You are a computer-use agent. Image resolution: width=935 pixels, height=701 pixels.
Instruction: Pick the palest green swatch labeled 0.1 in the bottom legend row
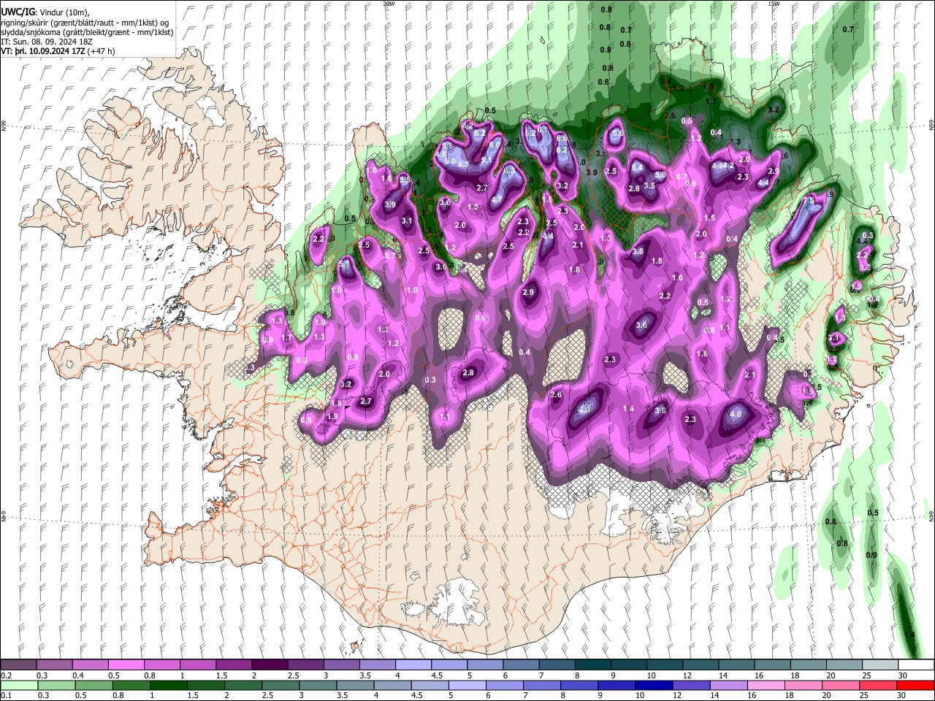coord(19,686)
